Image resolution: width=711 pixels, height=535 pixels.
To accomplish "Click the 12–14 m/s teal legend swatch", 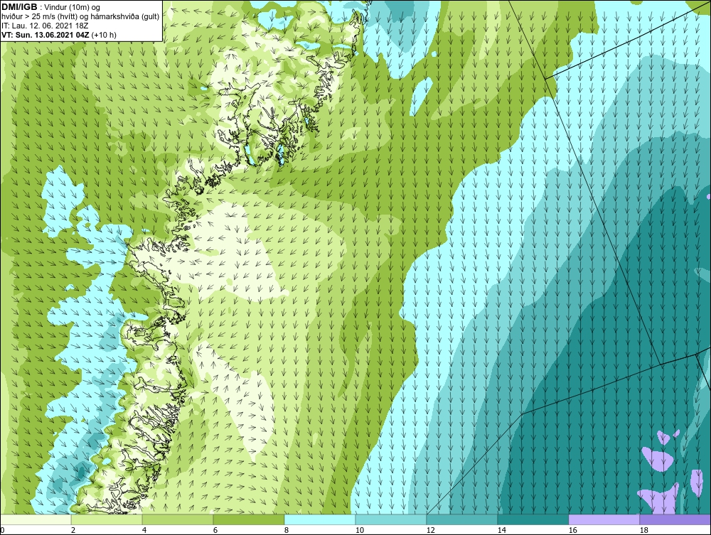I will click(462, 519).
